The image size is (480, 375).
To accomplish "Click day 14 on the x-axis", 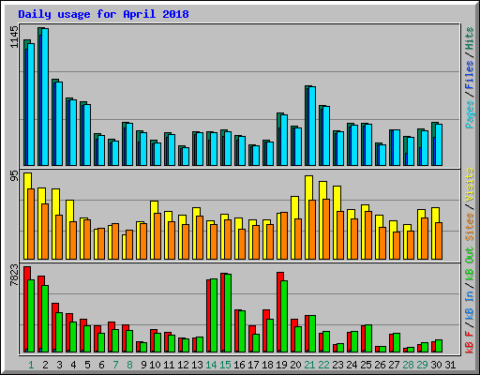I will click(x=211, y=365).
